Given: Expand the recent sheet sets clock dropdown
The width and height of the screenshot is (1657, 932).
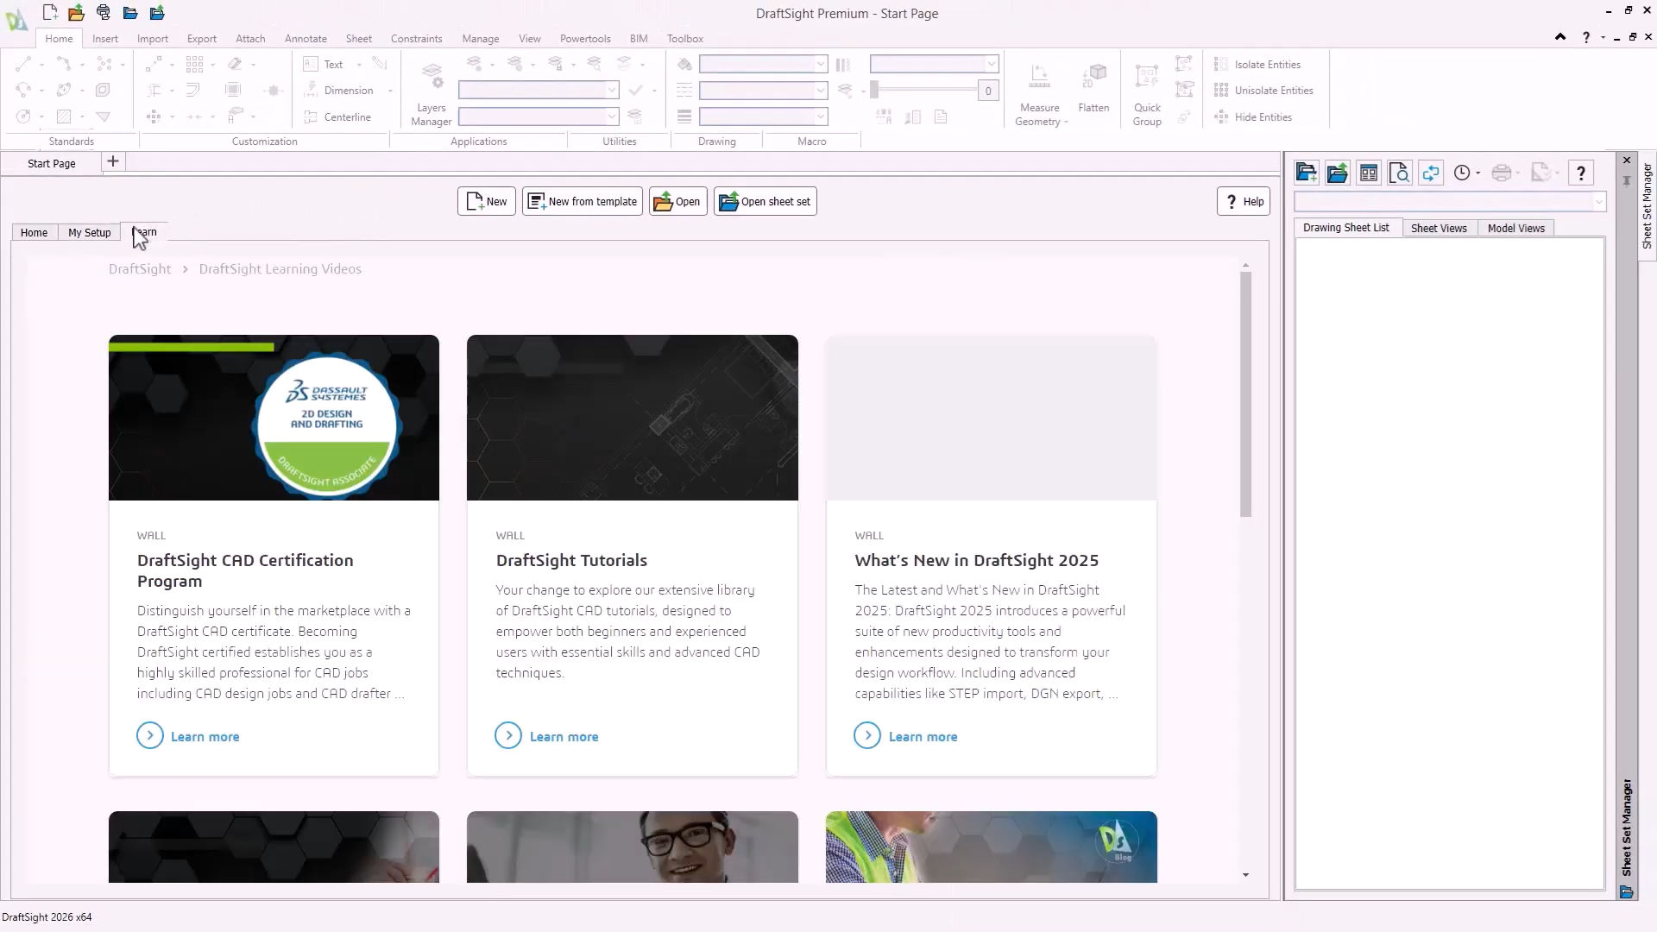Looking at the screenshot, I should (1478, 173).
